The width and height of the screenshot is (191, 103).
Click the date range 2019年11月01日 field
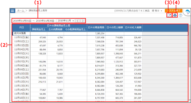tap(22, 21)
